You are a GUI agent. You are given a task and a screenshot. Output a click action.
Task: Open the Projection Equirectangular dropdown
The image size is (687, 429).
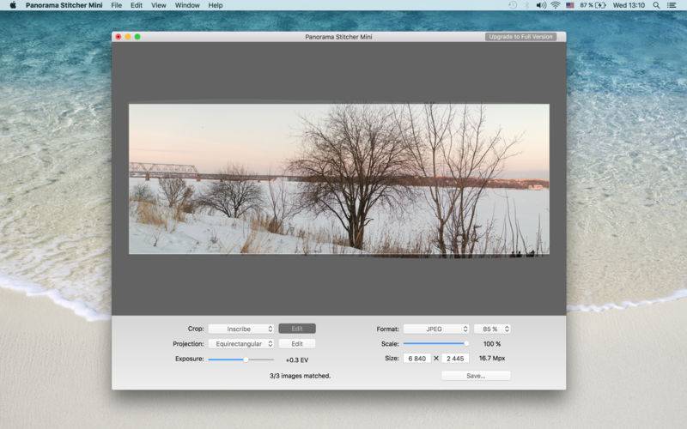point(241,344)
